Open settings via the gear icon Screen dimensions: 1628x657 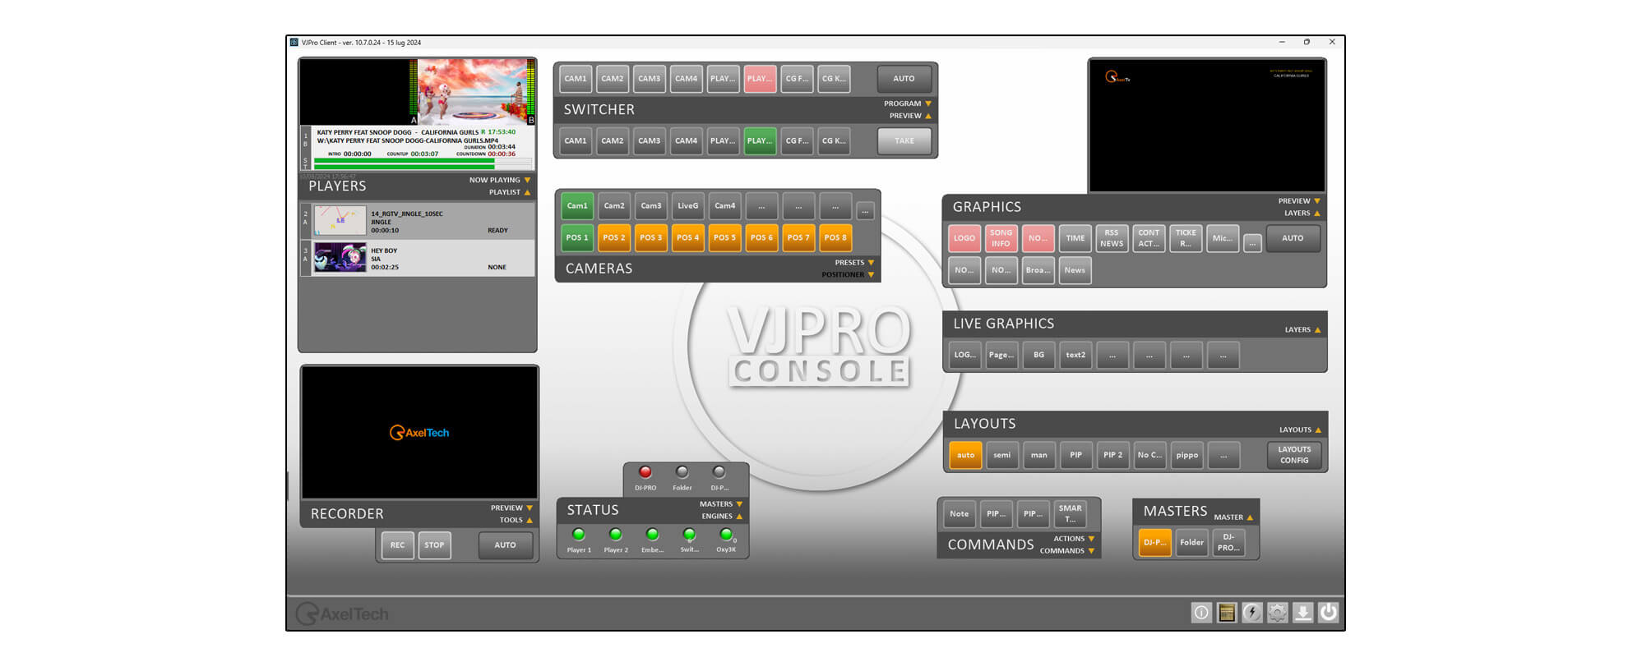[1278, 613]
